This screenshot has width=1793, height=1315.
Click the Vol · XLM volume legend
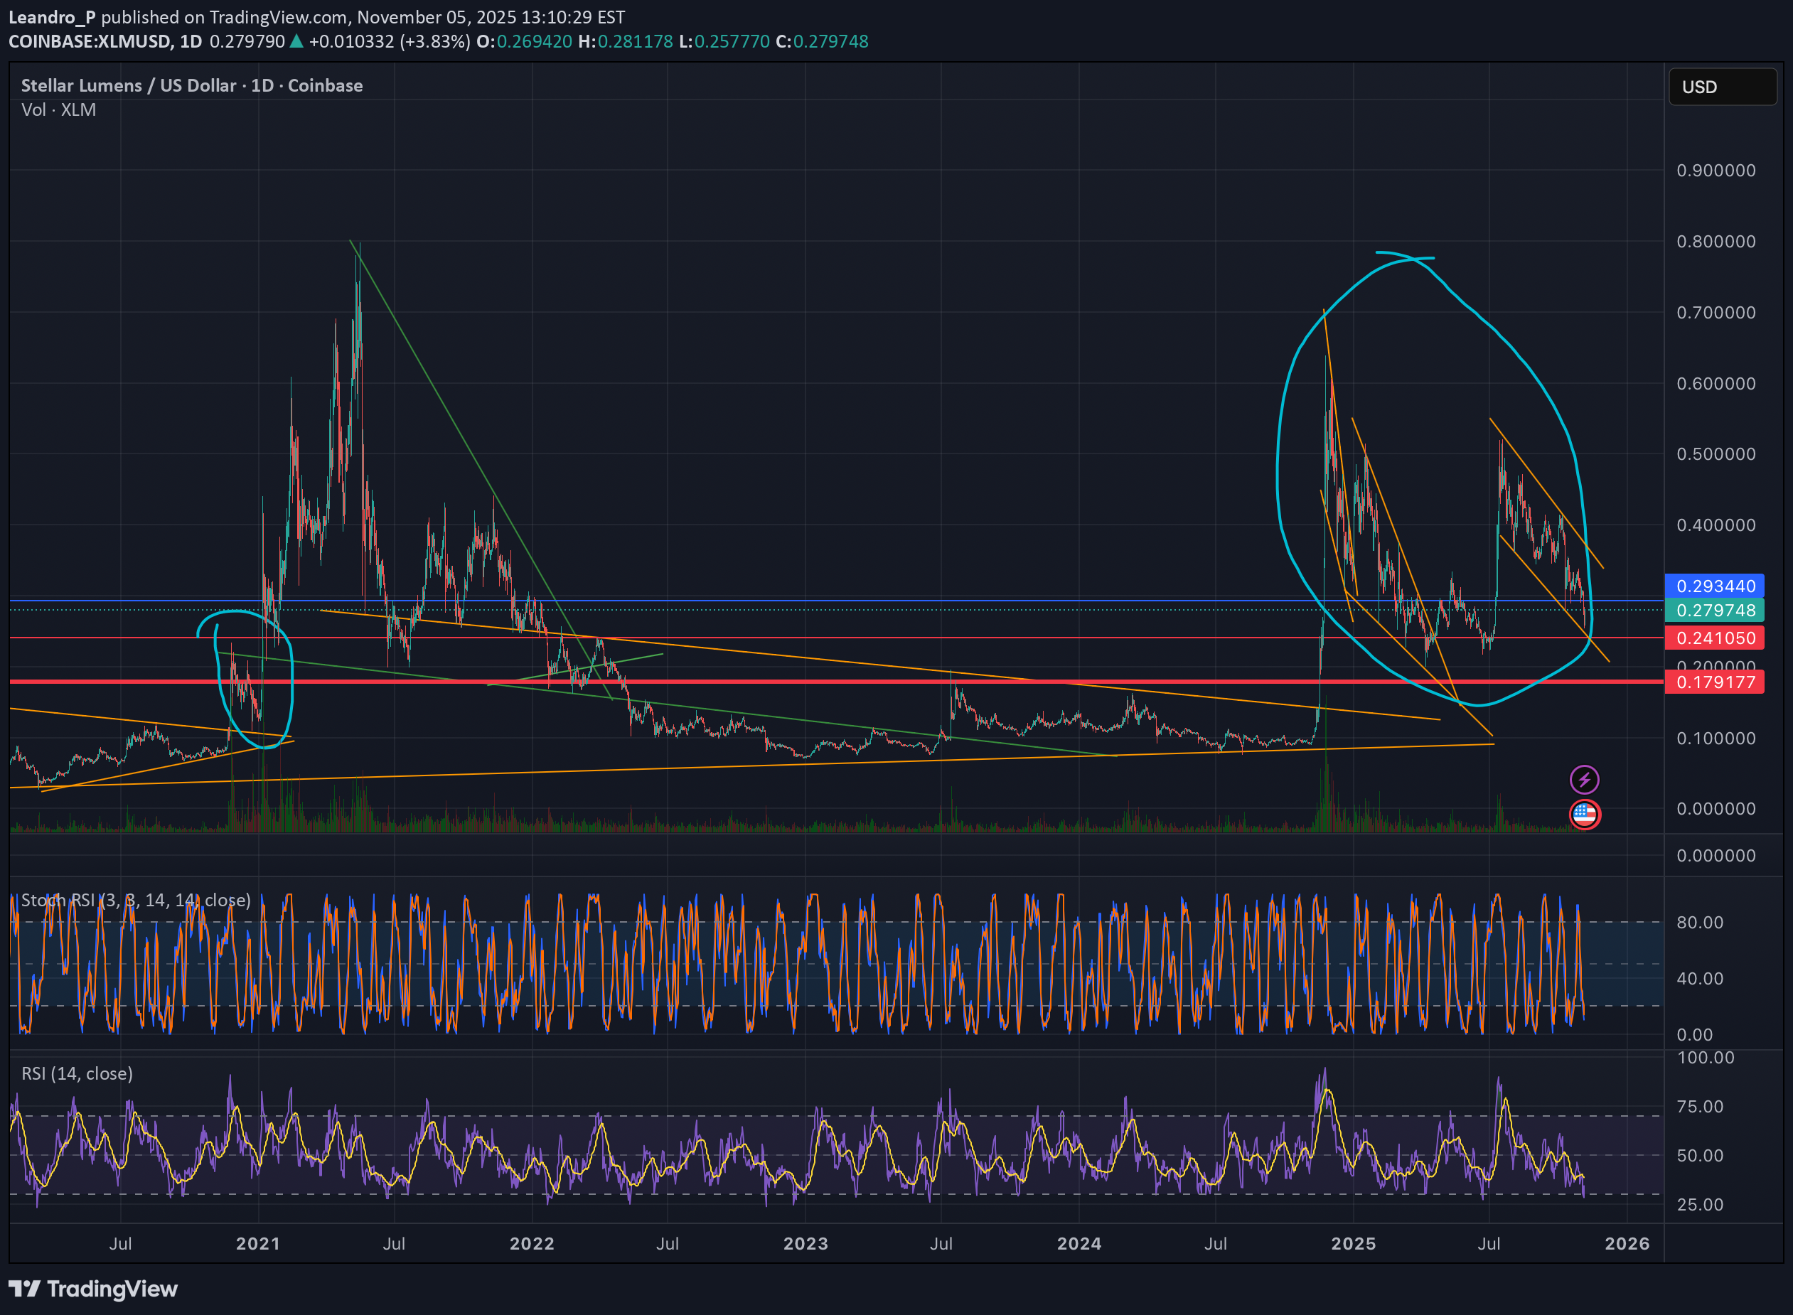pyautogui.click(x=58, y=110)
